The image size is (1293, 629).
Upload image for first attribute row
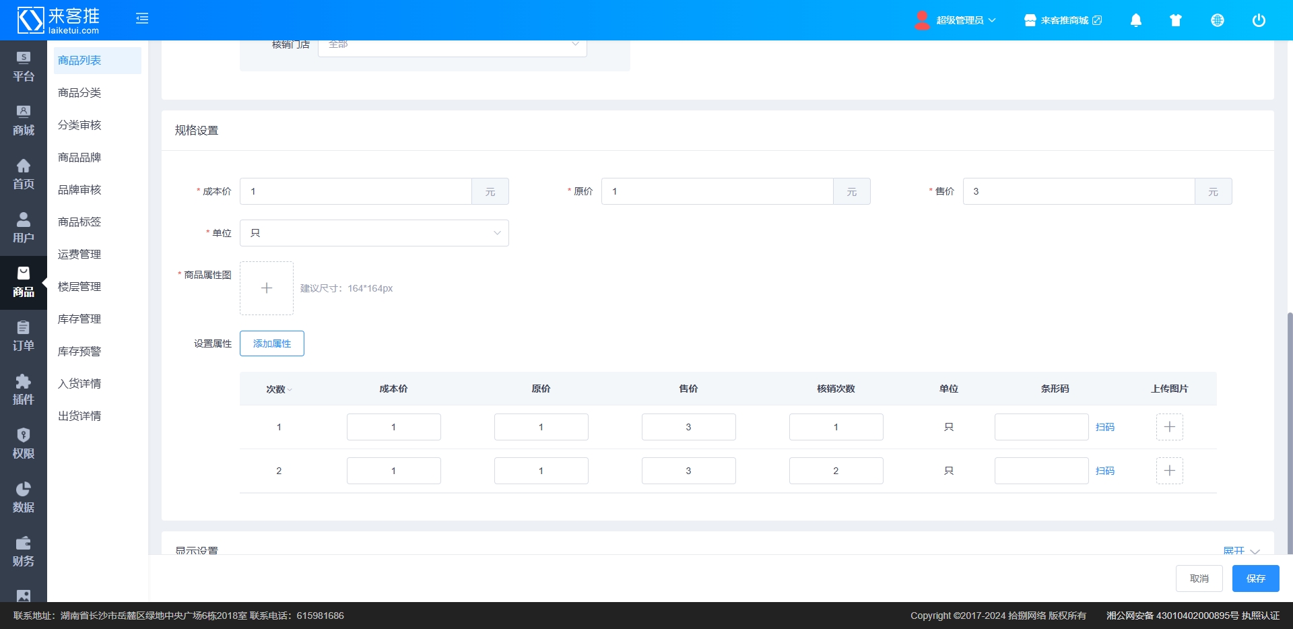tap(1169, 427)
